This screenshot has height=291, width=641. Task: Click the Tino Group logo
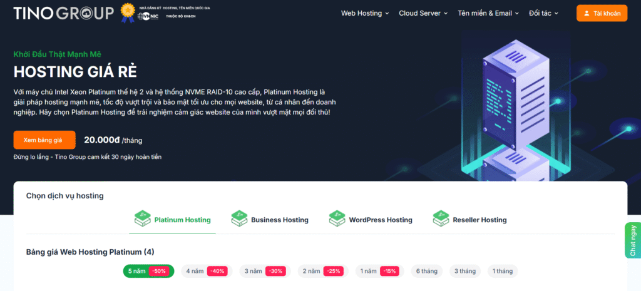point(63,13)
